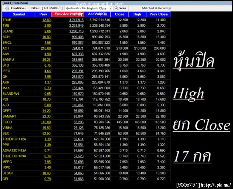233x189 pixels.
Task: Select the BANPU symbol
Action: [x=8, y=60]
